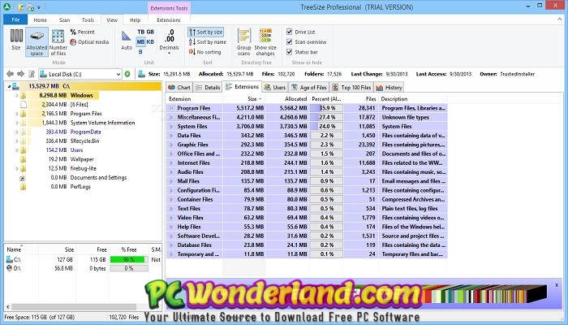
Task: Expand the firebug-lite folder node
Action: click(x=17, y=168)
